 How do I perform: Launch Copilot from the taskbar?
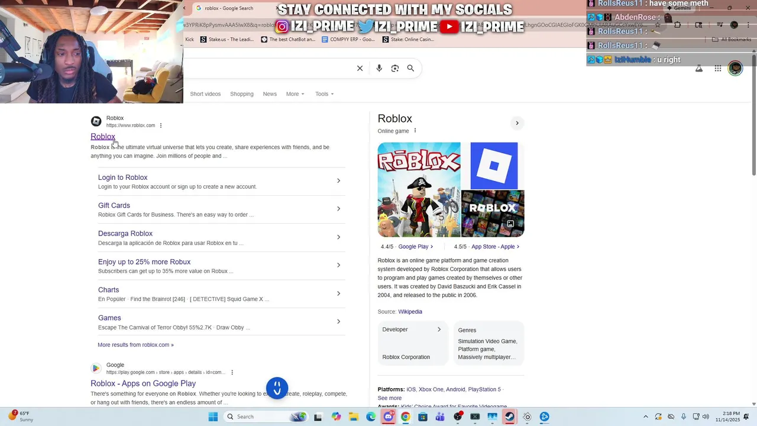tap(336, 417)
